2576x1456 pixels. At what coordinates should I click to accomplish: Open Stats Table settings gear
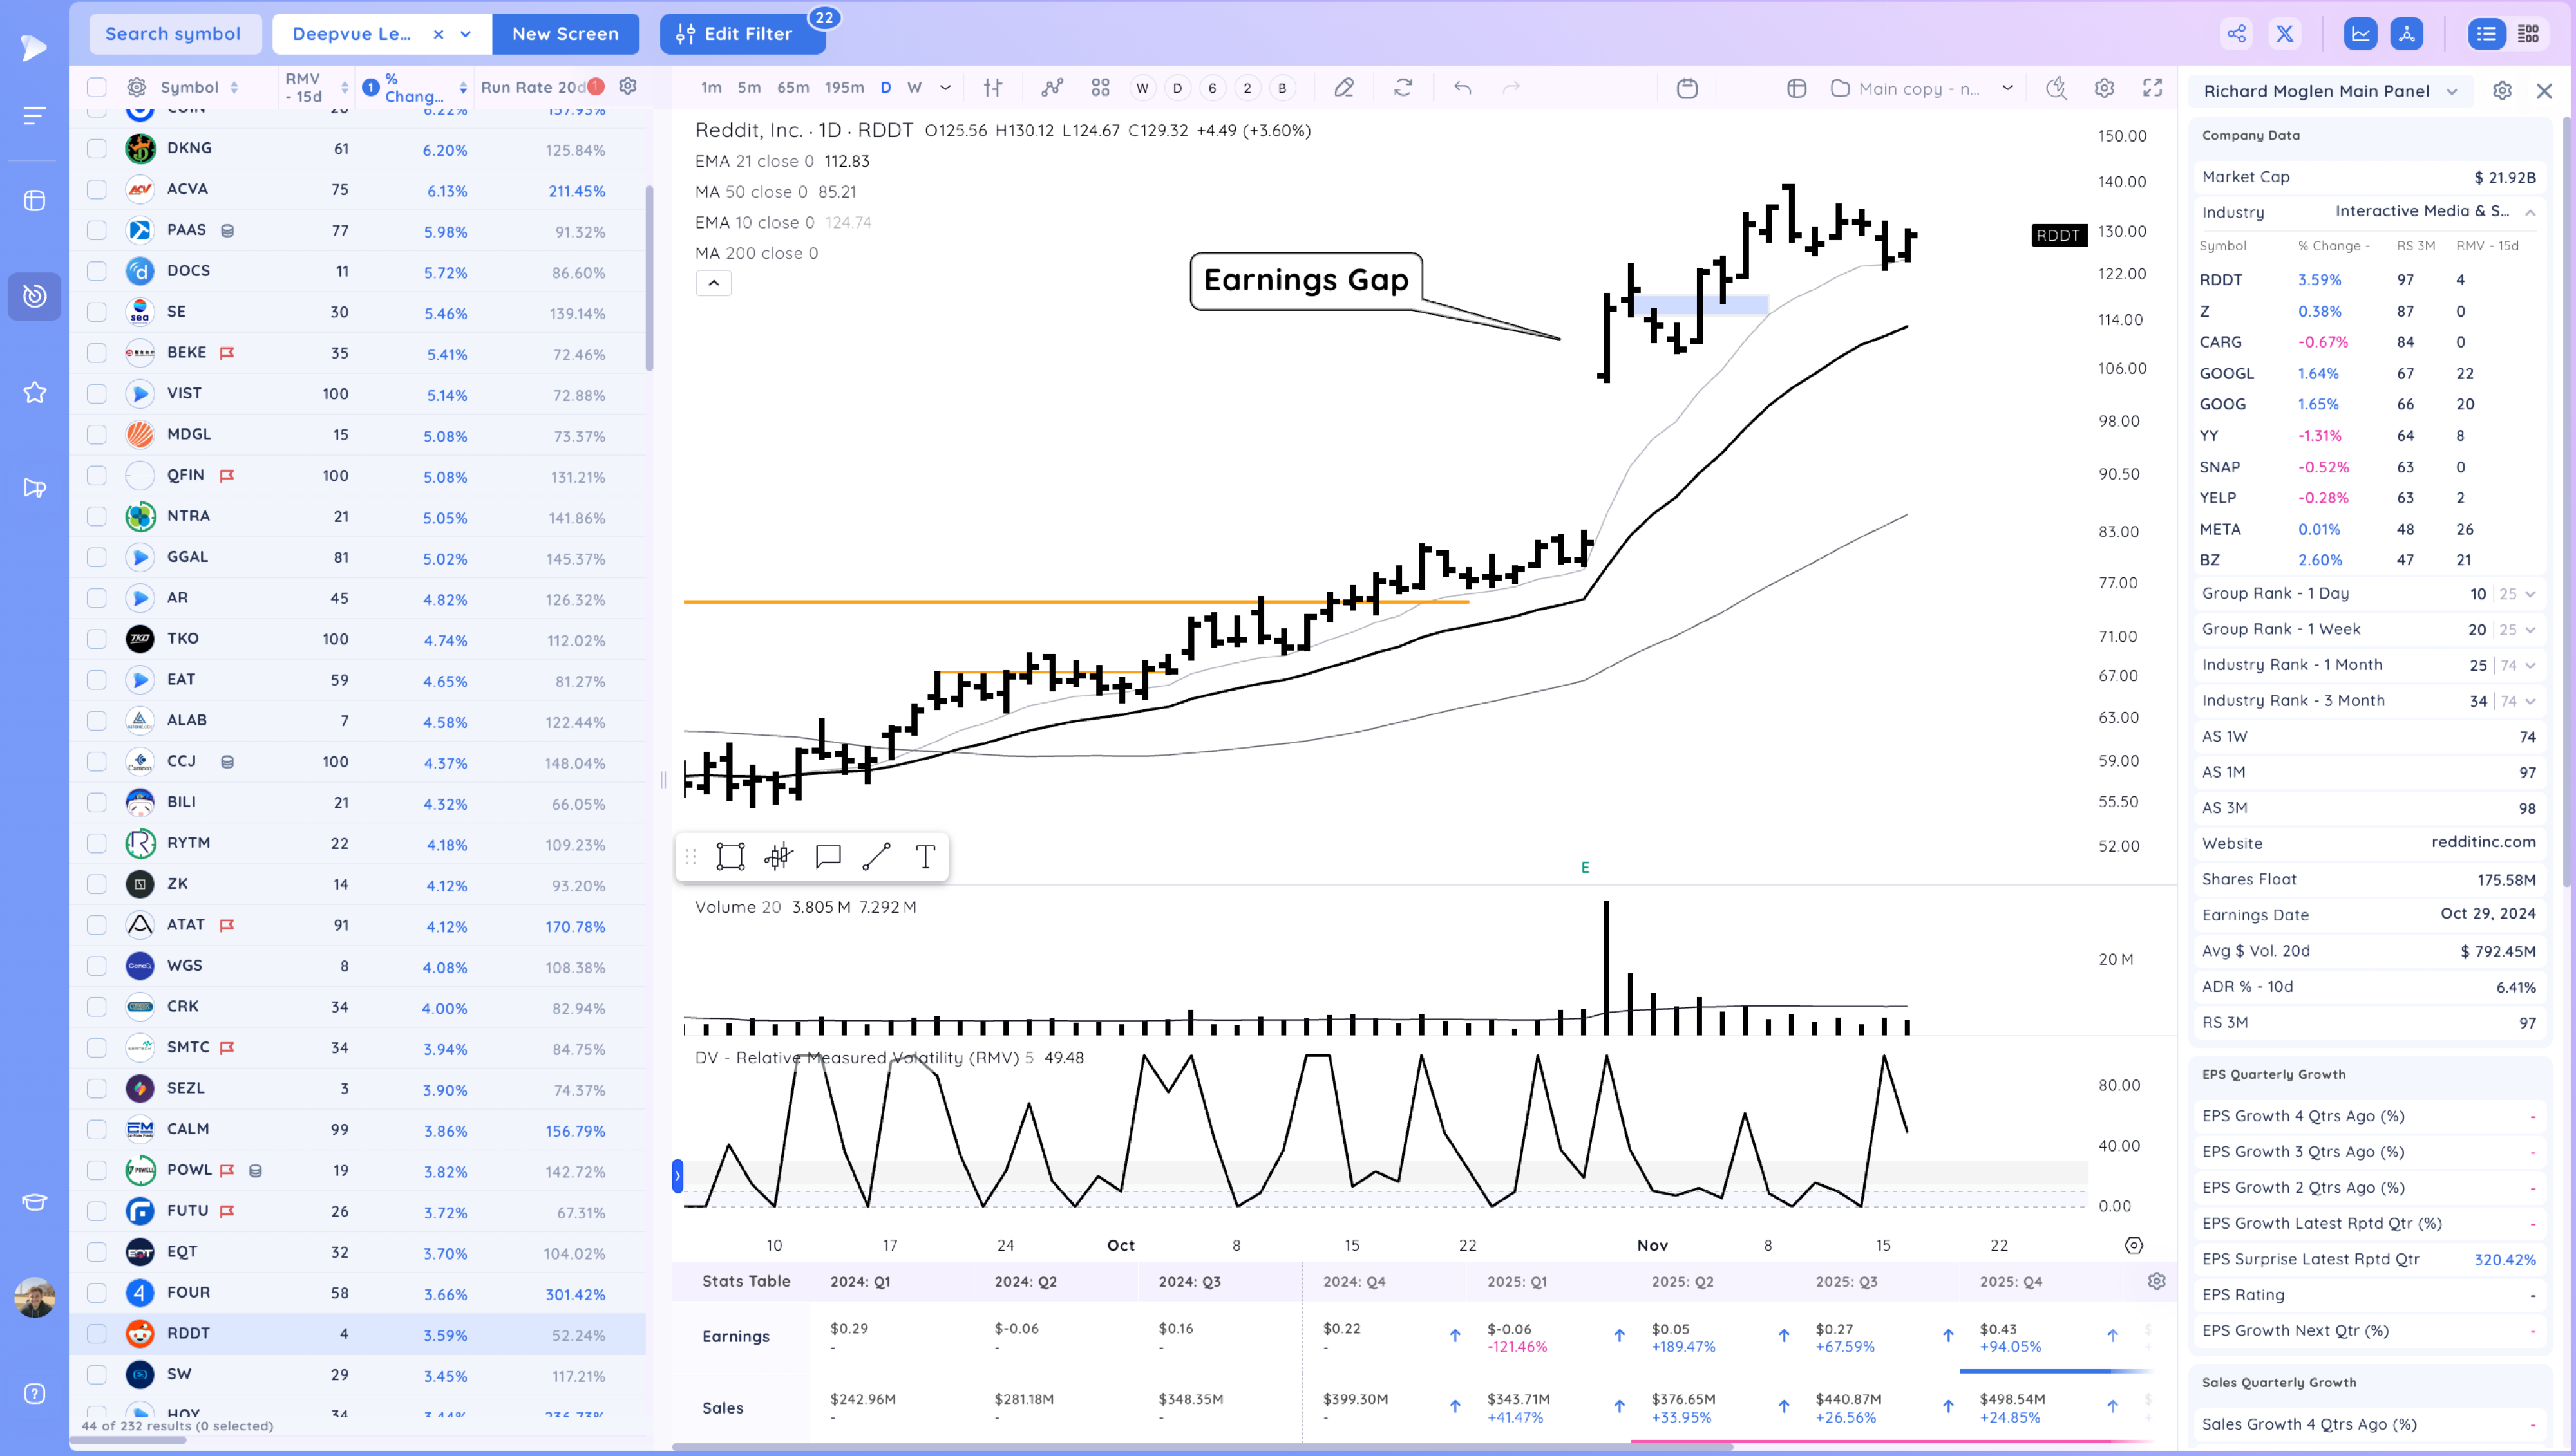pyautogui.click(x=2157, y=1281)
